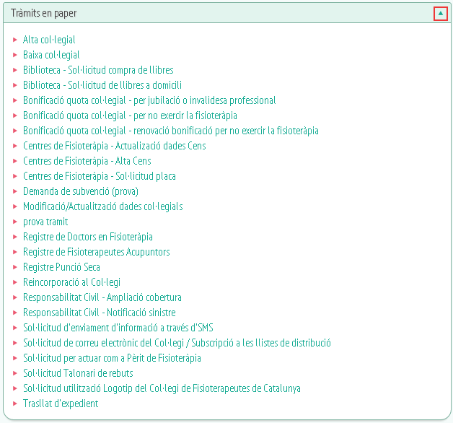
Task: Open the Baixa col·legial link
Action: pyautogui.click(x=51, y=55)
